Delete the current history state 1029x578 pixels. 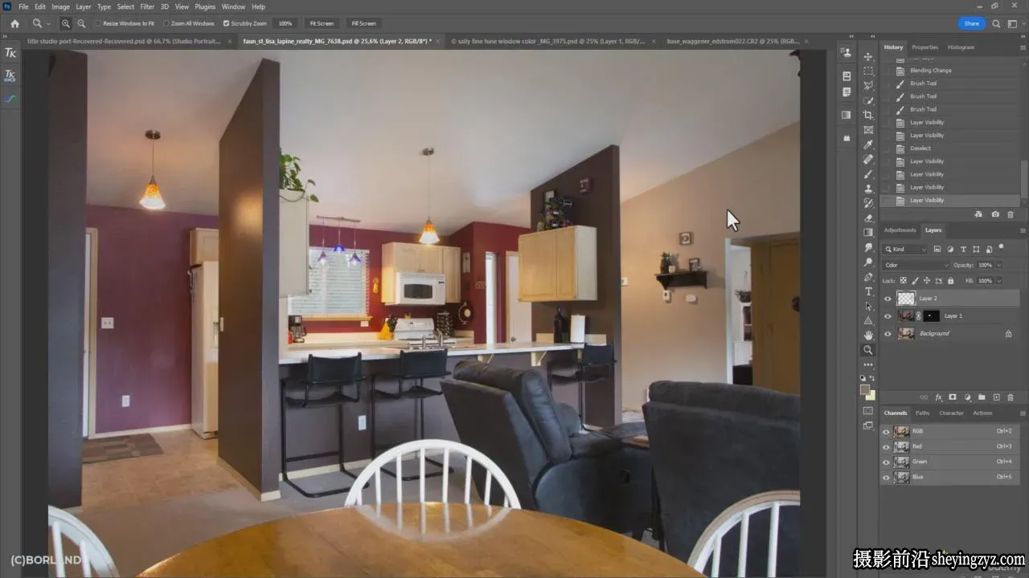click(x=1011, y=214)
